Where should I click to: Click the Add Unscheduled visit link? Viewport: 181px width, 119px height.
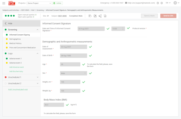[x=18, y=90]
